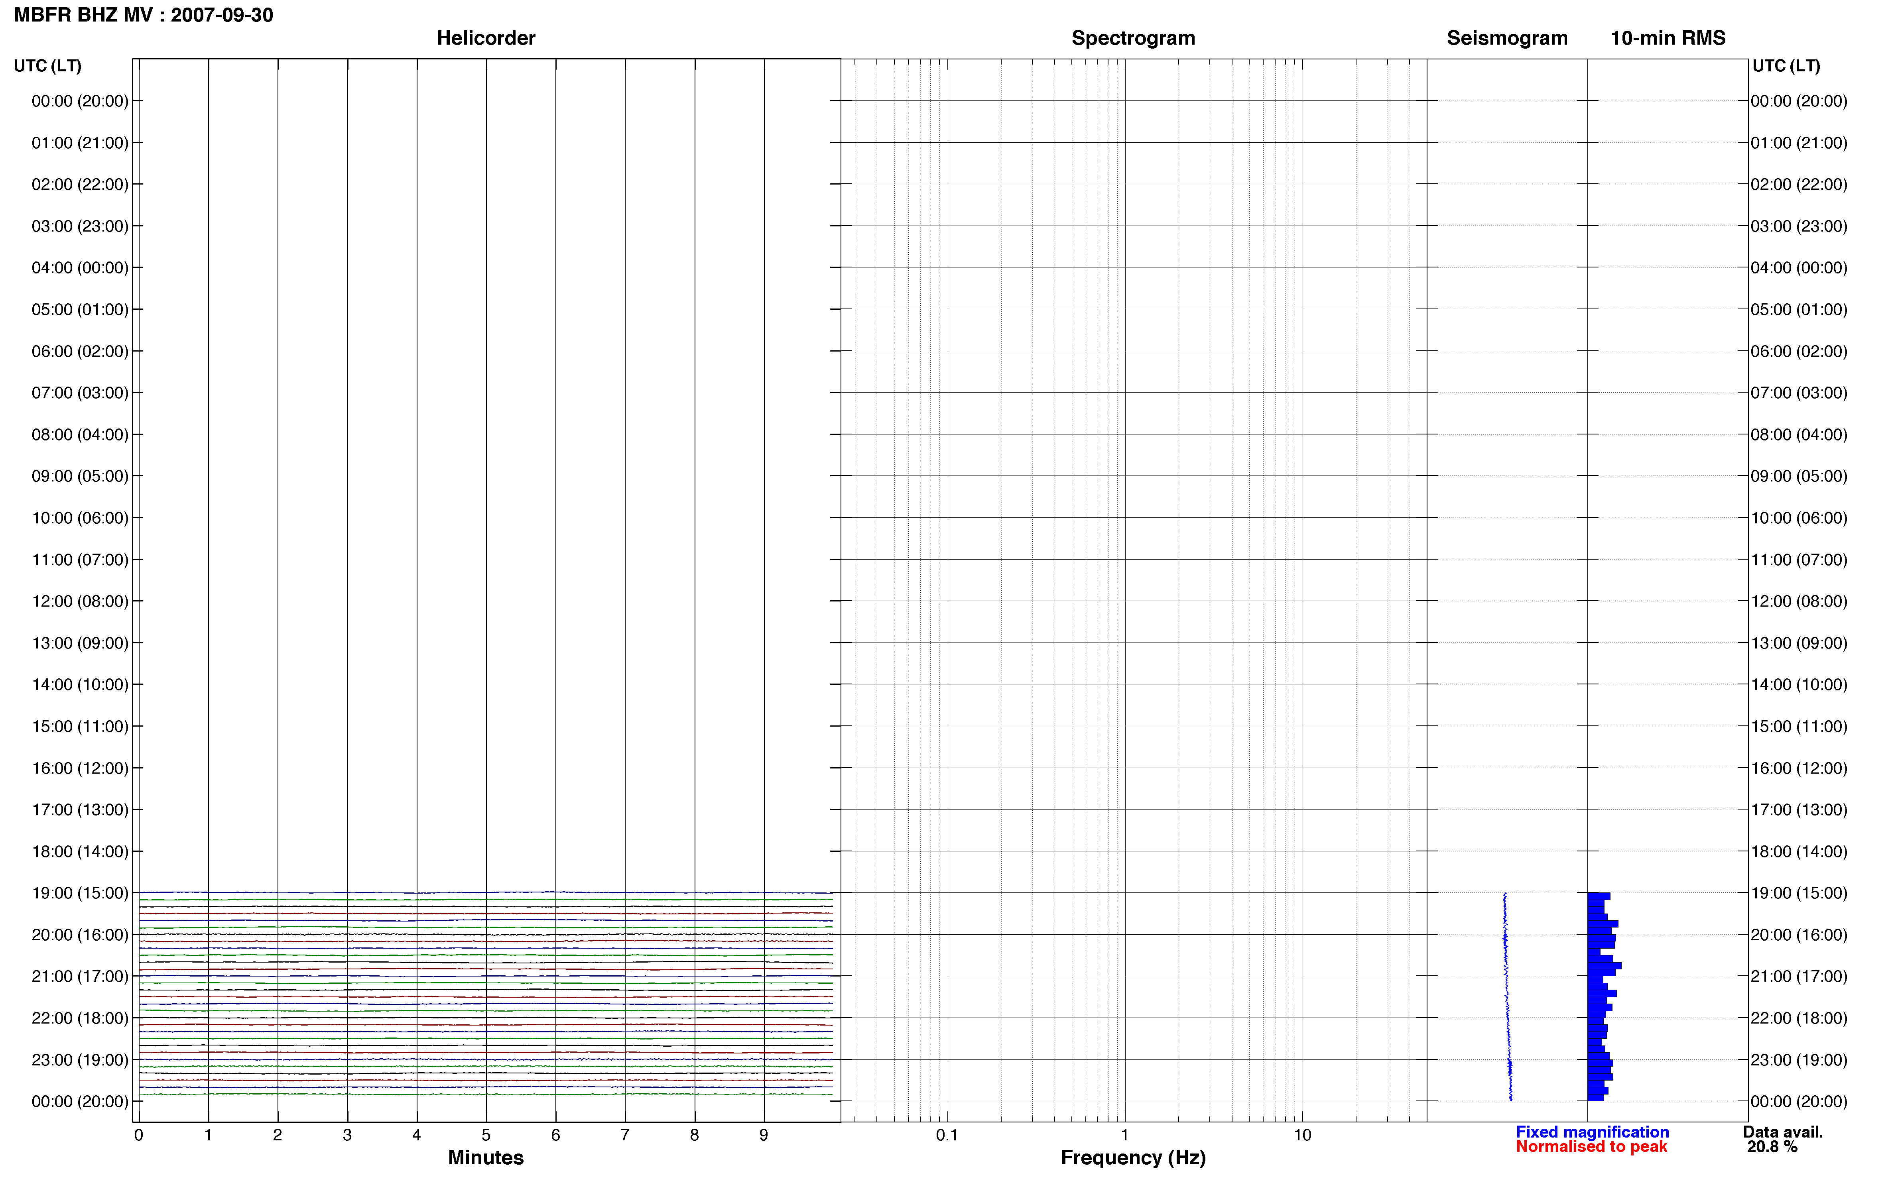
Task: Click the red 'Normalised to peak' legend text
Action: click(x=1591, y=1147)
